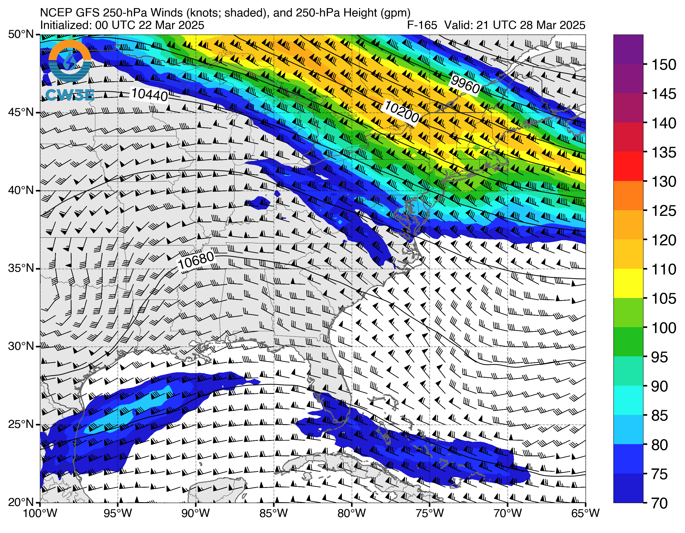The image size is (685, 533).
Task: Click the colorbar tick label 120
Action: 664,240
